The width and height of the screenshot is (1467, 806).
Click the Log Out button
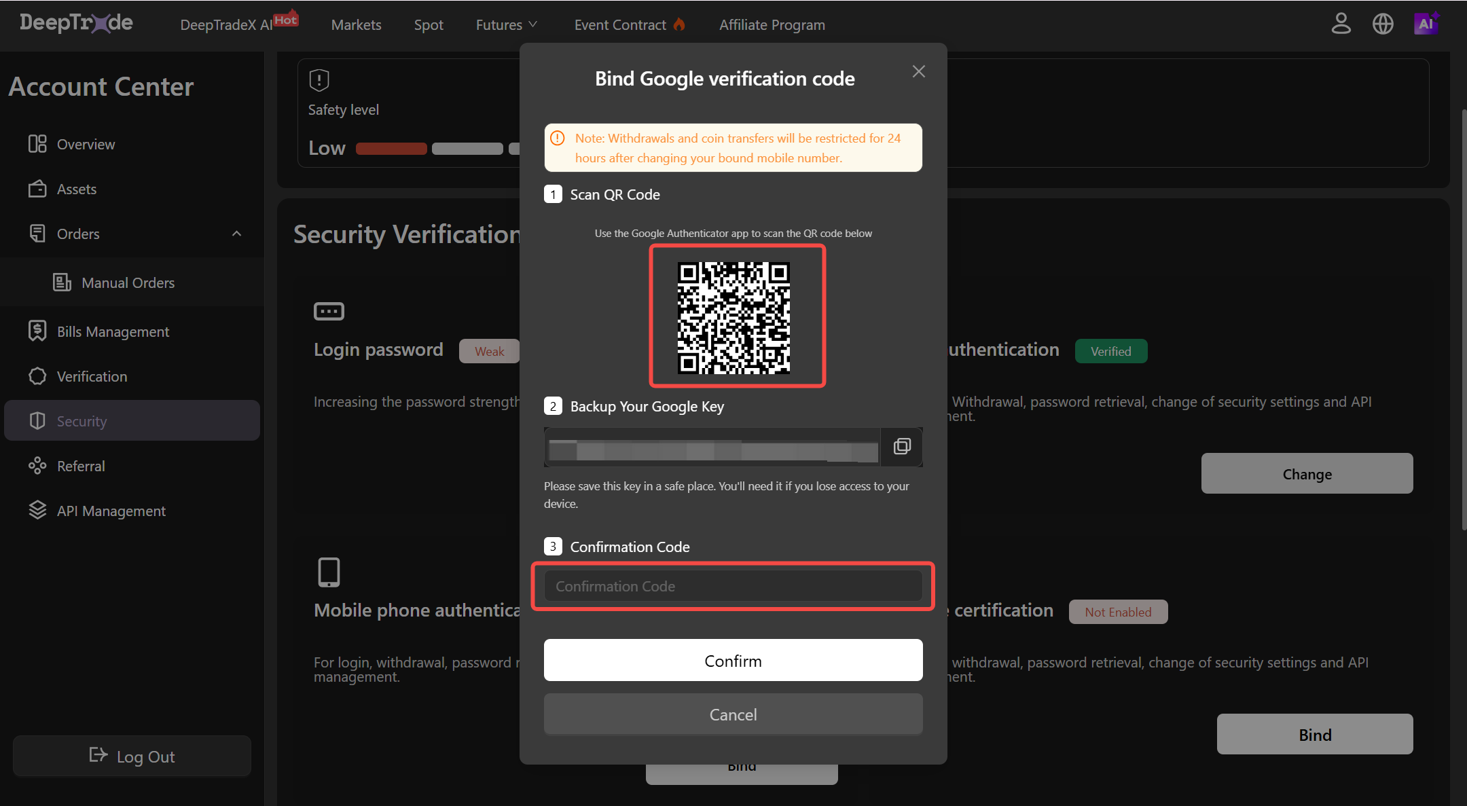pyautogui.click(x=132, y=756)
